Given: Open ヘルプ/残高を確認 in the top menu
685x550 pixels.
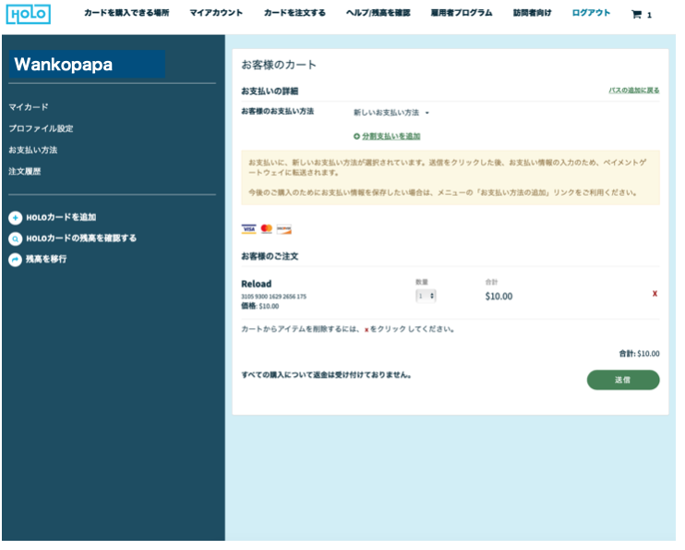Looking at the screenshot, I should pyautogui.click(x=379, y=13).
